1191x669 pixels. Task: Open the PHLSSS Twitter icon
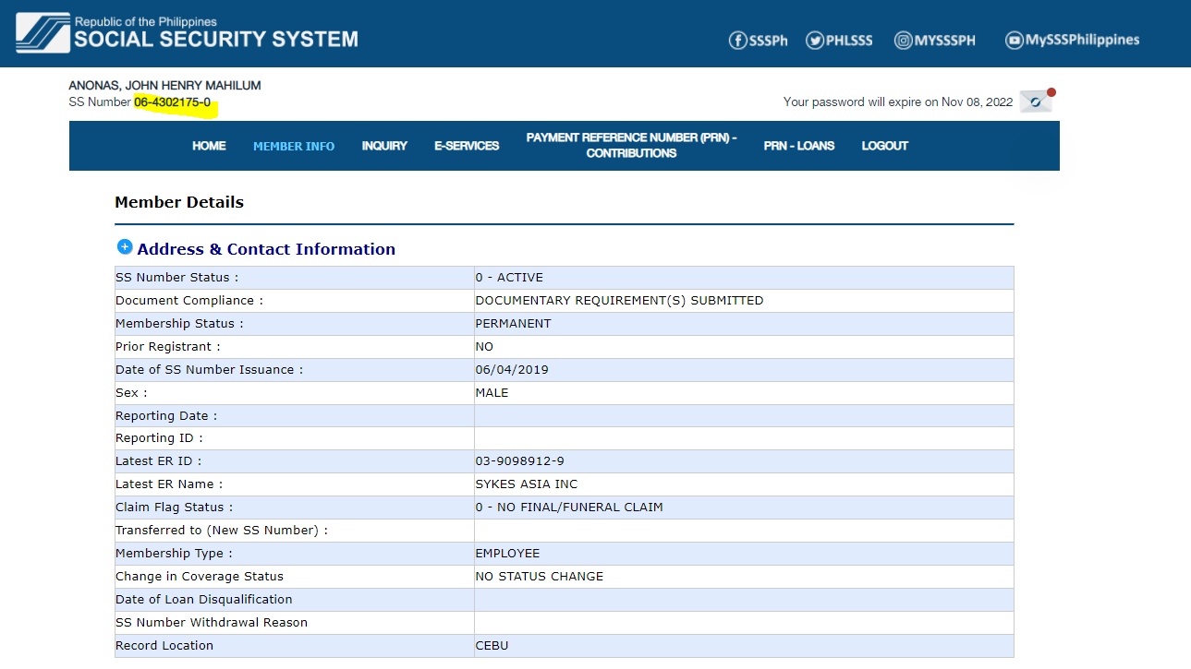click(x=815, y=40)
